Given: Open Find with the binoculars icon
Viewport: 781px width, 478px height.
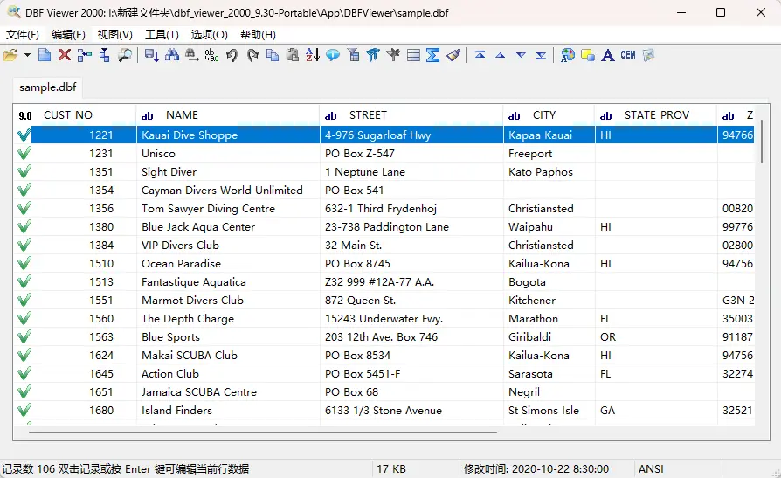Looking at the screenshot, I should coord(172,55).
